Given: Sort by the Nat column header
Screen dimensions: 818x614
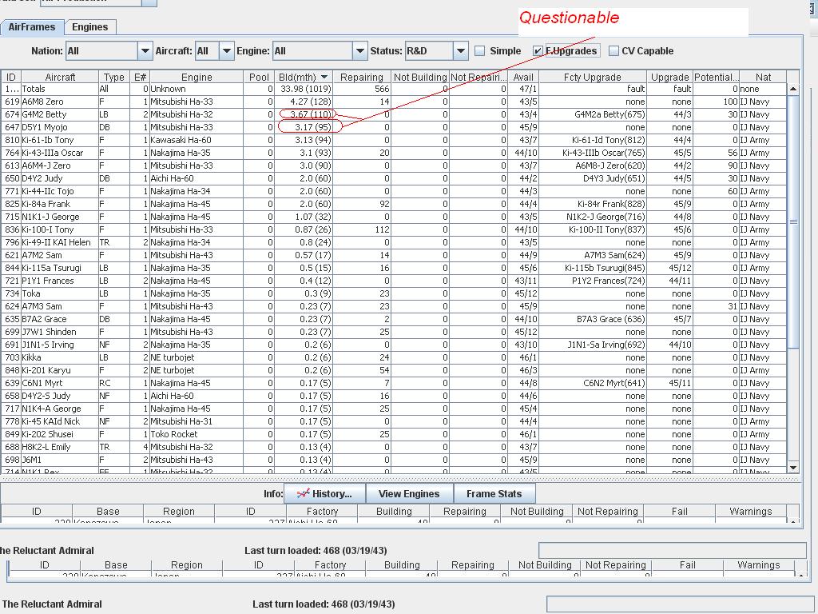Looking at the screenshot, I should (763, 78).
